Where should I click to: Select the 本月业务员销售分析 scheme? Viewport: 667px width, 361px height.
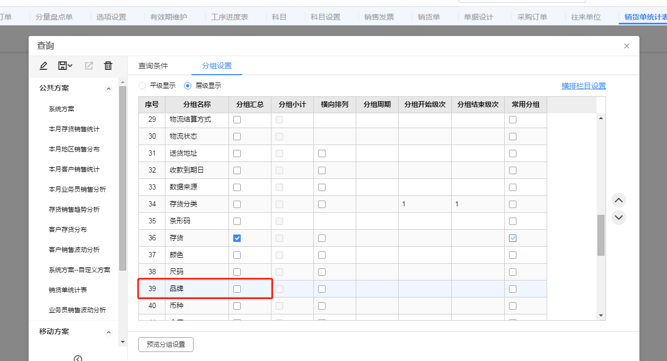coord(77,189)
